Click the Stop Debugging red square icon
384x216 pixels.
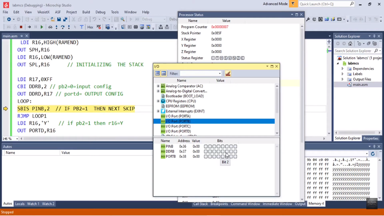21,27
